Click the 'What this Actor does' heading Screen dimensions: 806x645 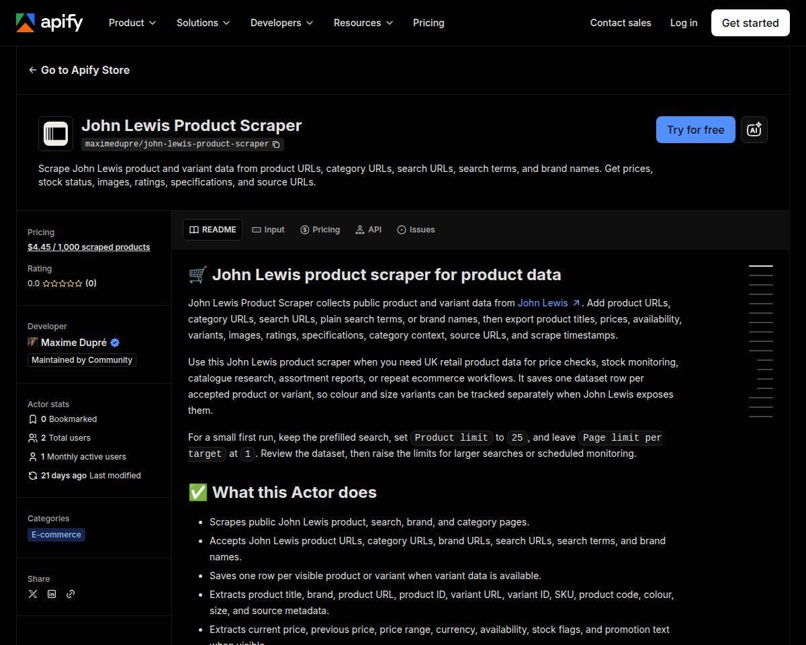[x=282, y=492]
